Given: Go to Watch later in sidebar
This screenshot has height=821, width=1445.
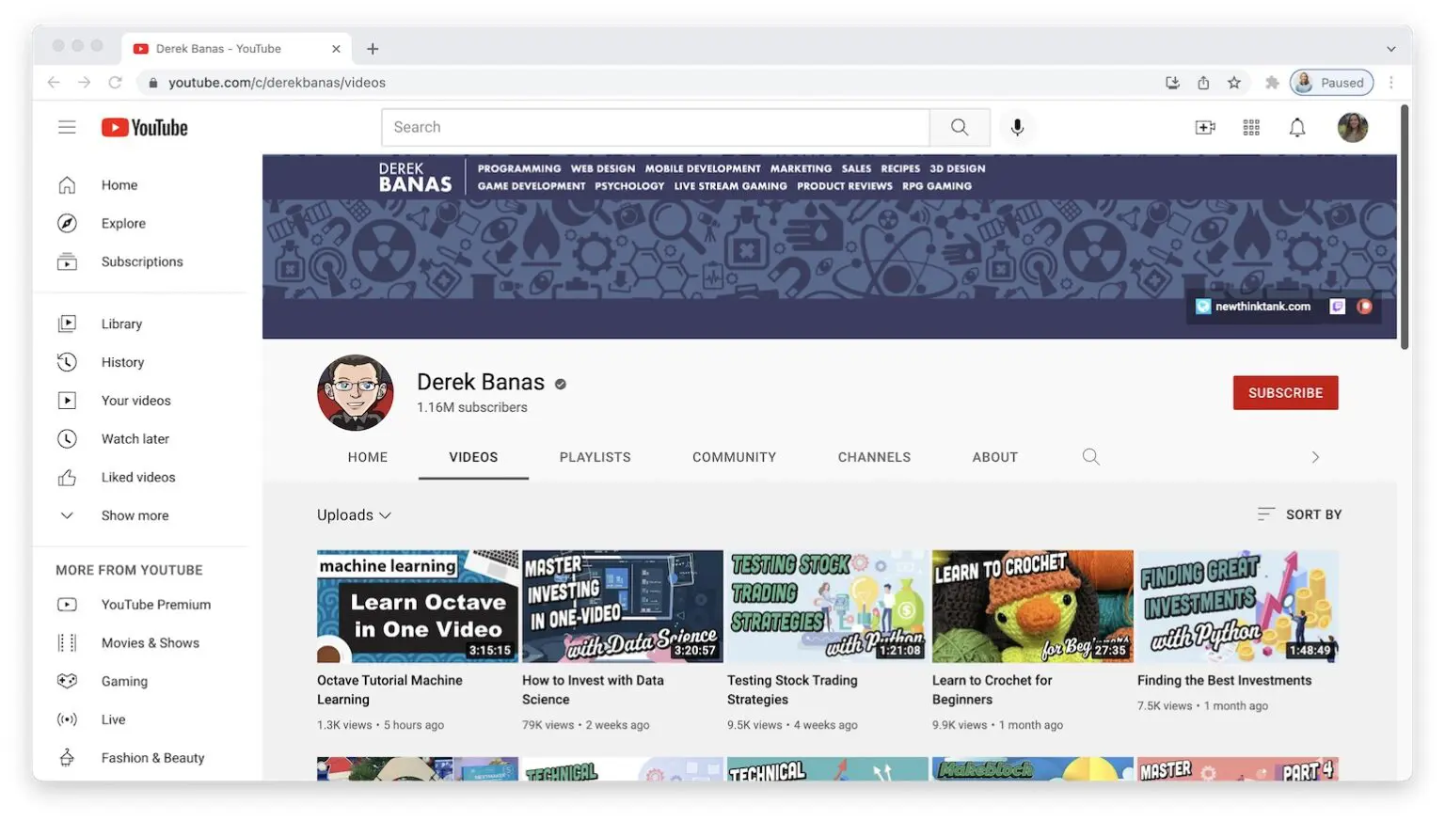Looking at the screenshot, I should point(135,439).
